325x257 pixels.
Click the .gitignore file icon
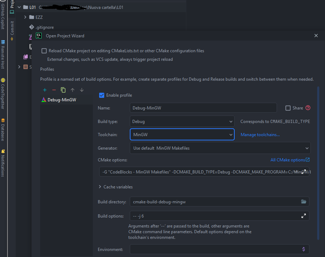(x=32, y=27)
